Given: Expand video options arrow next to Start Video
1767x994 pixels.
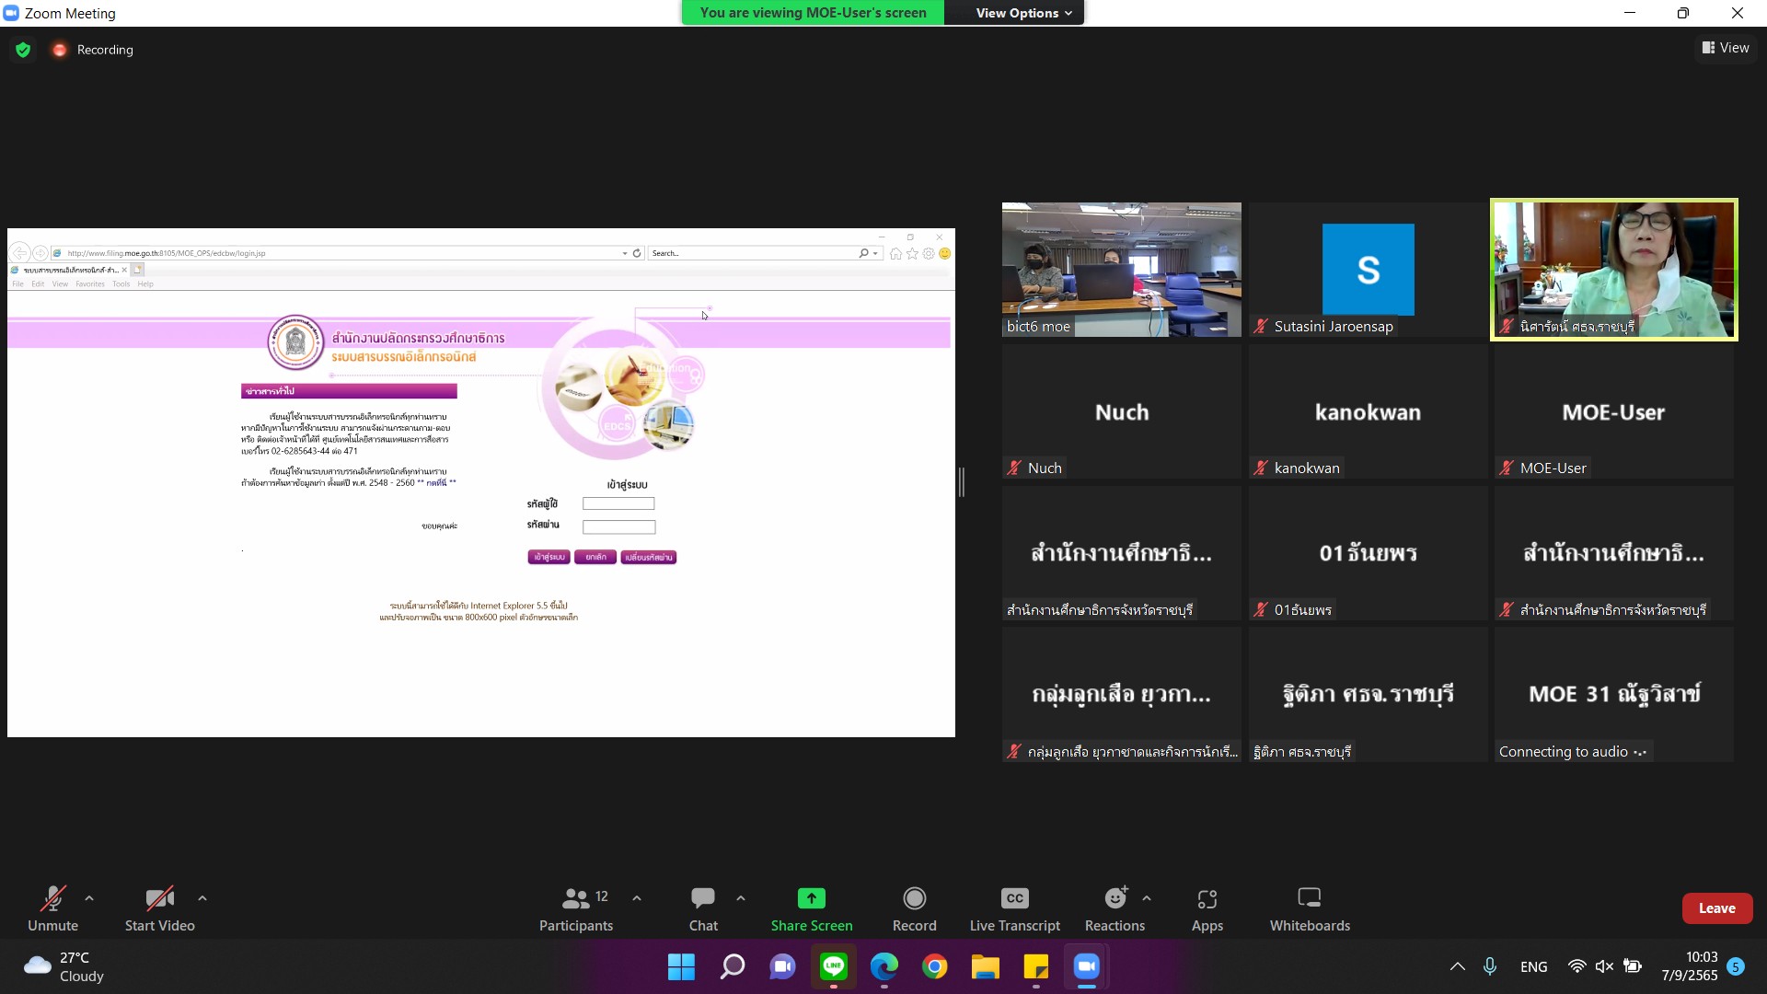Looking at the screenshot, I should [x=202, y=898].
